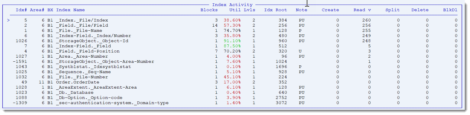The width and height of the screenshot is (470, 115).
Task: Click the Idx# column header
Action: point(21,10)
